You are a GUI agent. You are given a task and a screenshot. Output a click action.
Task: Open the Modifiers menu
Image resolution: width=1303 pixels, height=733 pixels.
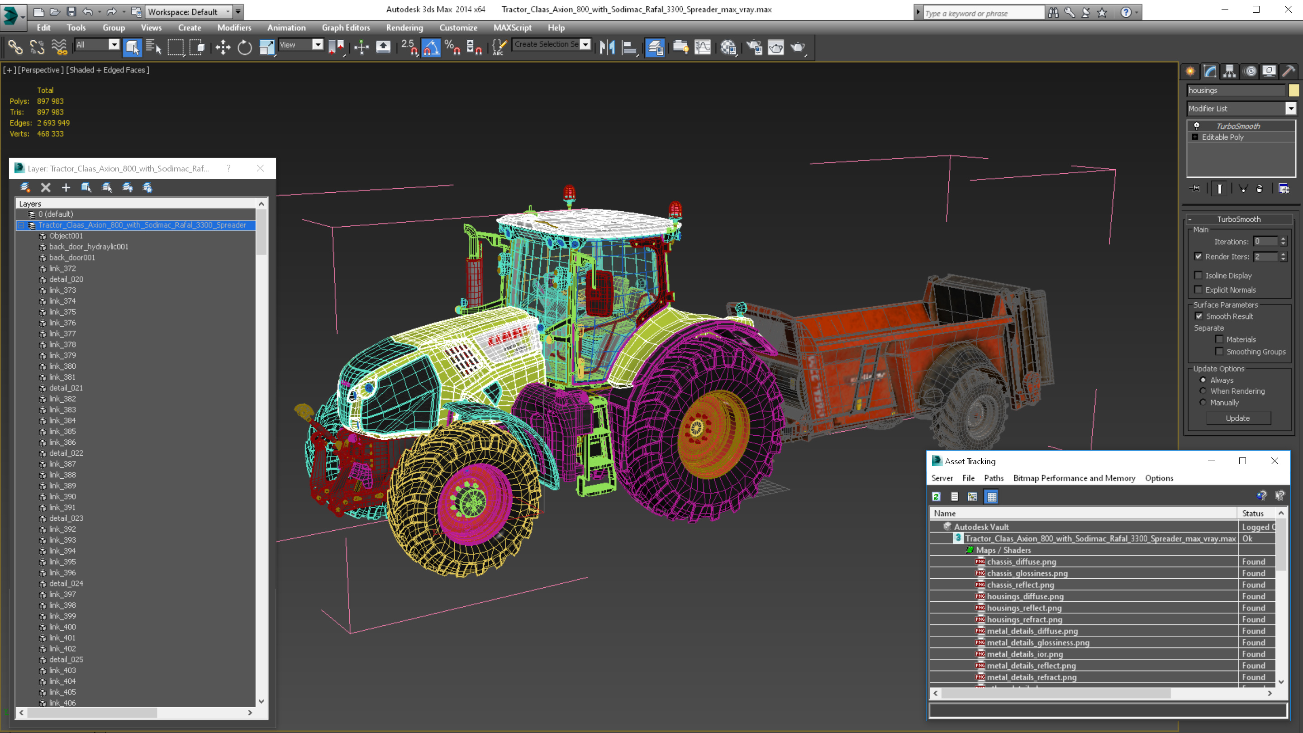coord(234,28)
